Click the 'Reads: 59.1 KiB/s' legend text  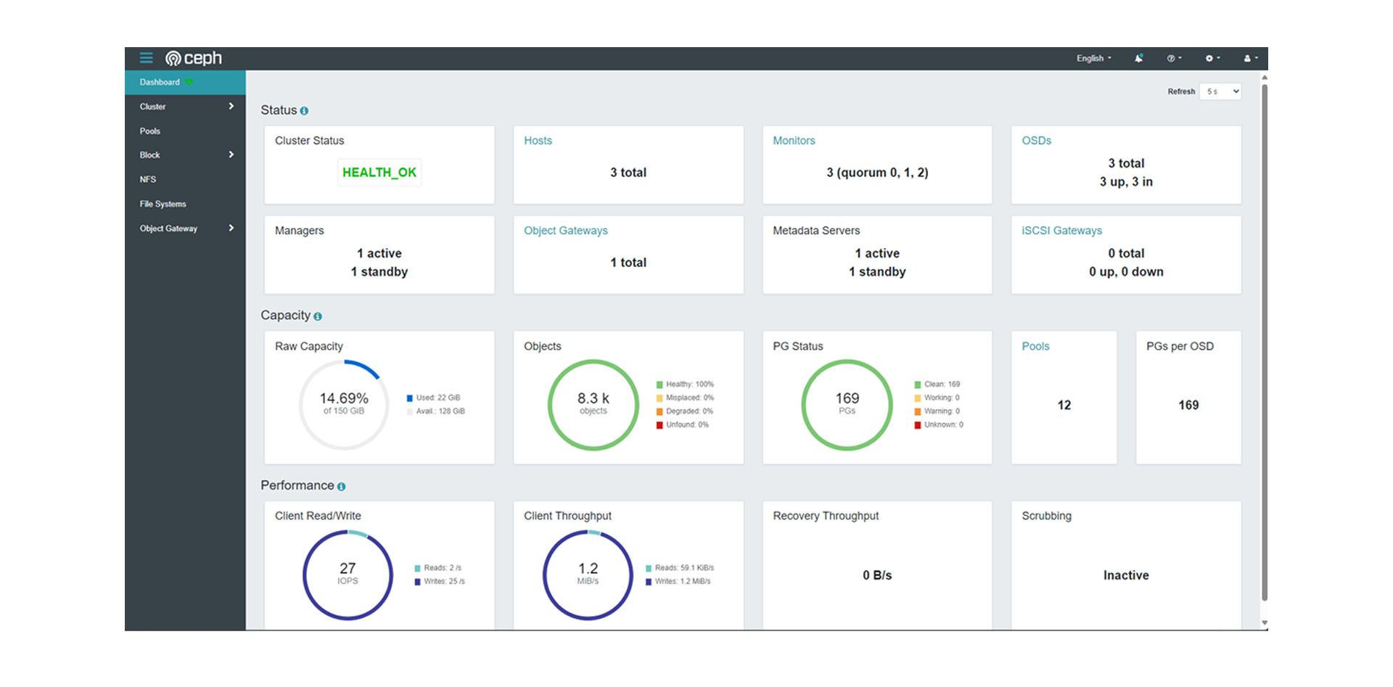click(684, 568)
